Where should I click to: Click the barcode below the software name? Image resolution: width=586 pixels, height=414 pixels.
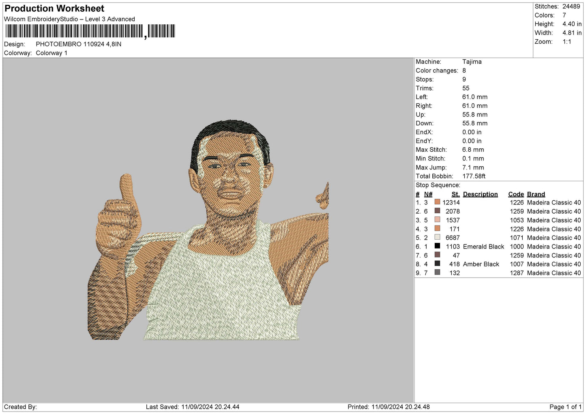coord(90,31)
